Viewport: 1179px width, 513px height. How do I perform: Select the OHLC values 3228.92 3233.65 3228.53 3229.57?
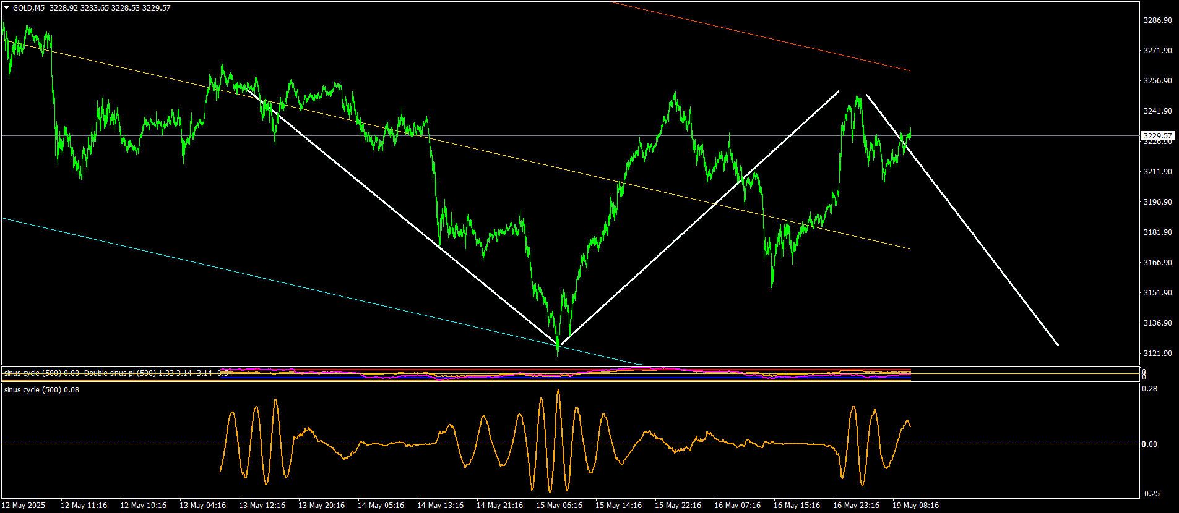point(110,8)
